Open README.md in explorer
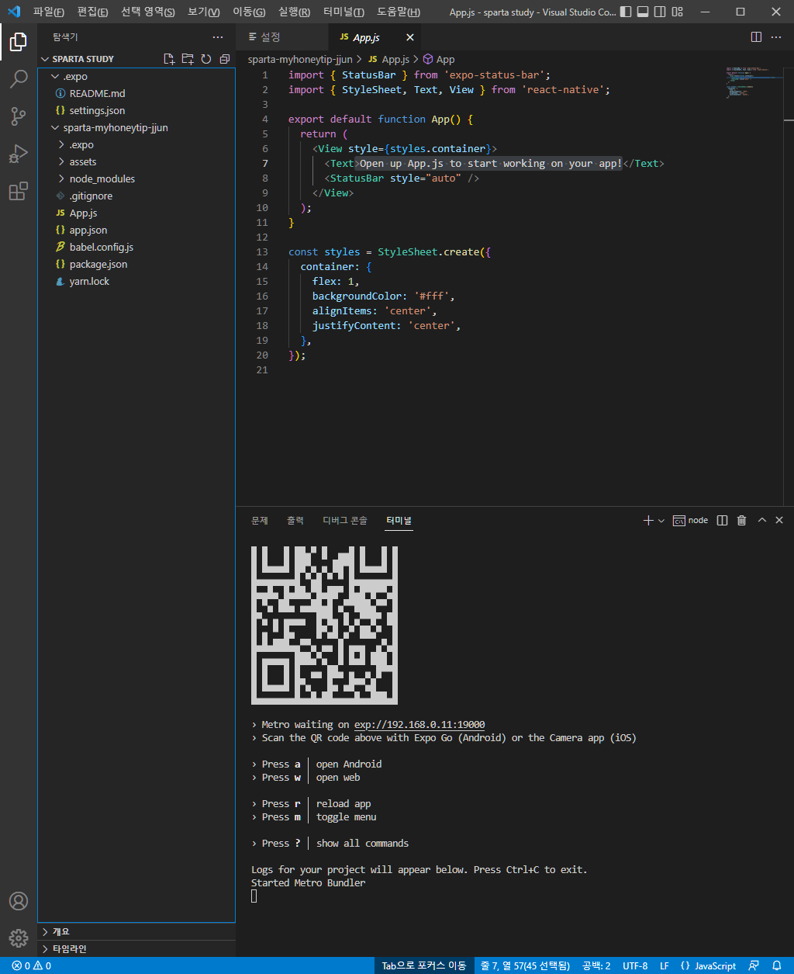Viewport: 794px width, 974px height. [136, 93]
